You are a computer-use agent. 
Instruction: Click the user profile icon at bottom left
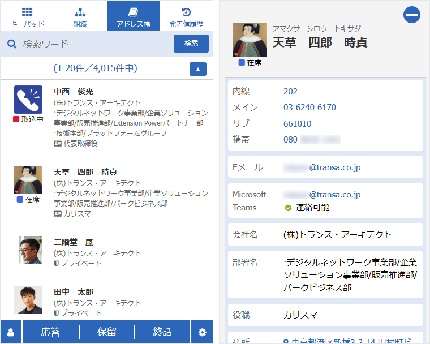[x=11, y=332]
